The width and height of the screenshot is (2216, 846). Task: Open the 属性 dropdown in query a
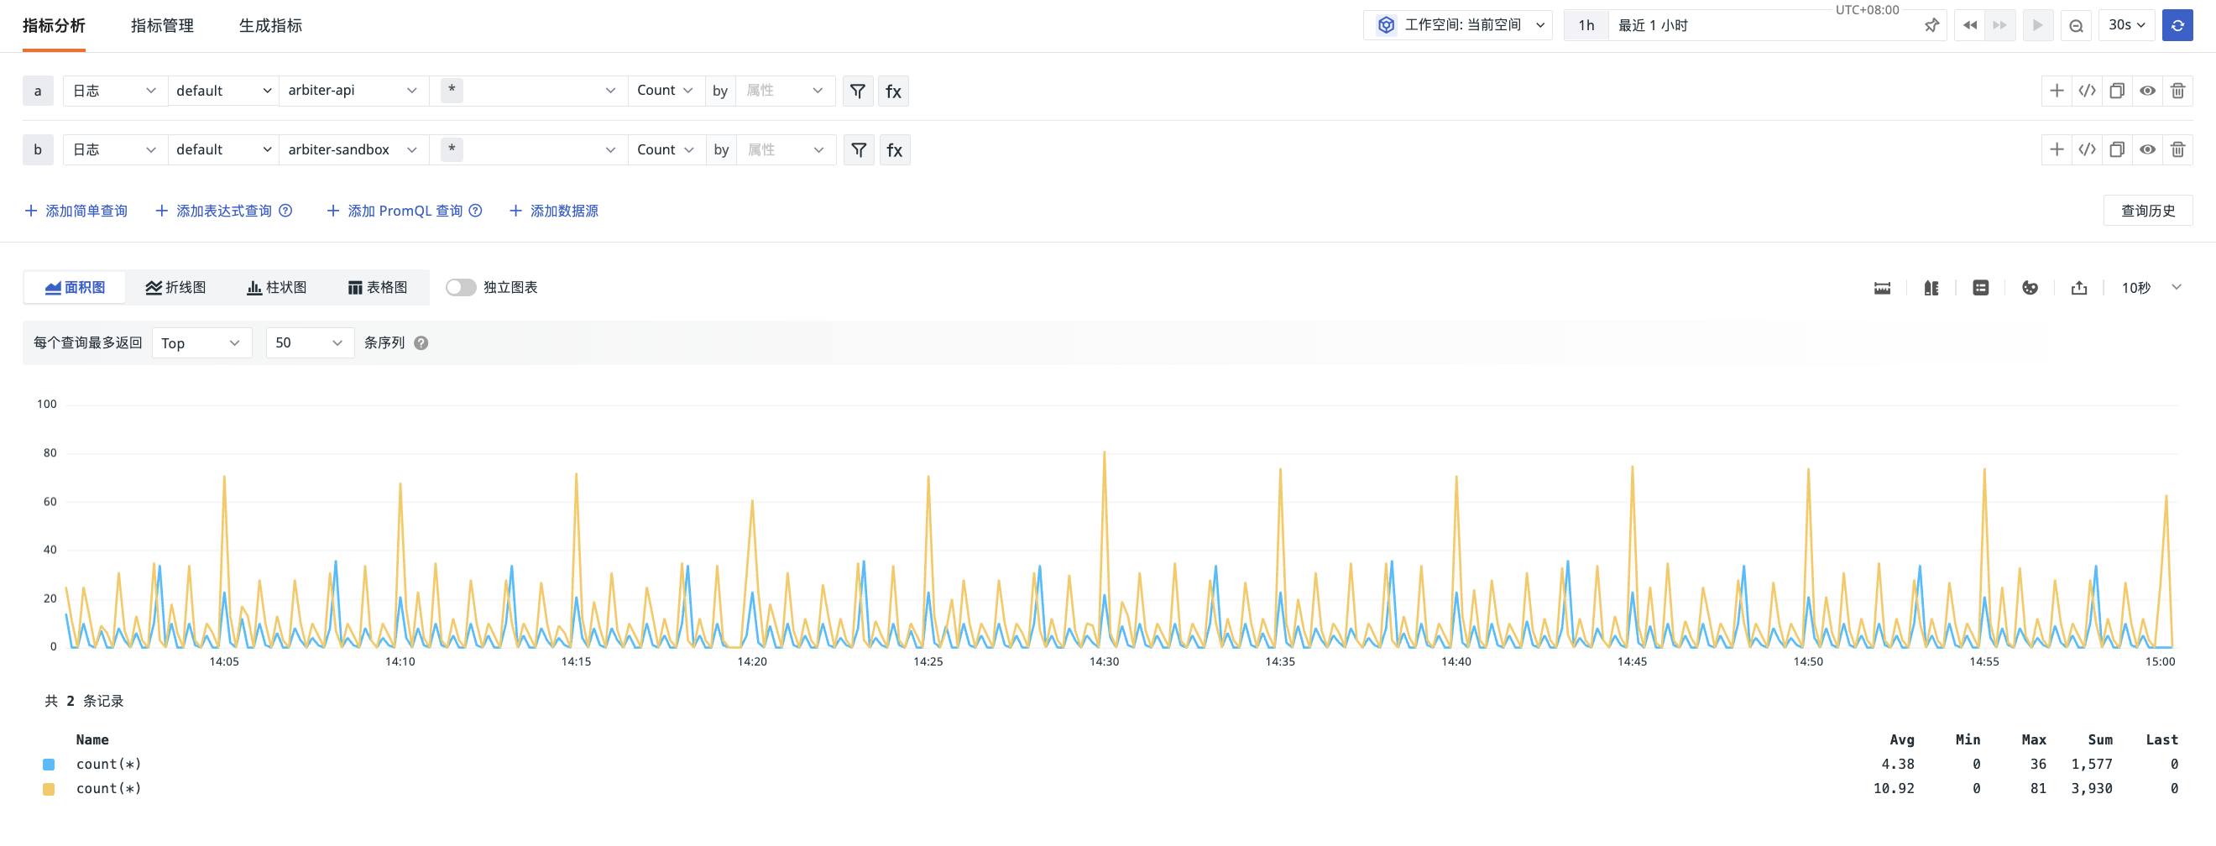(785, 91)
